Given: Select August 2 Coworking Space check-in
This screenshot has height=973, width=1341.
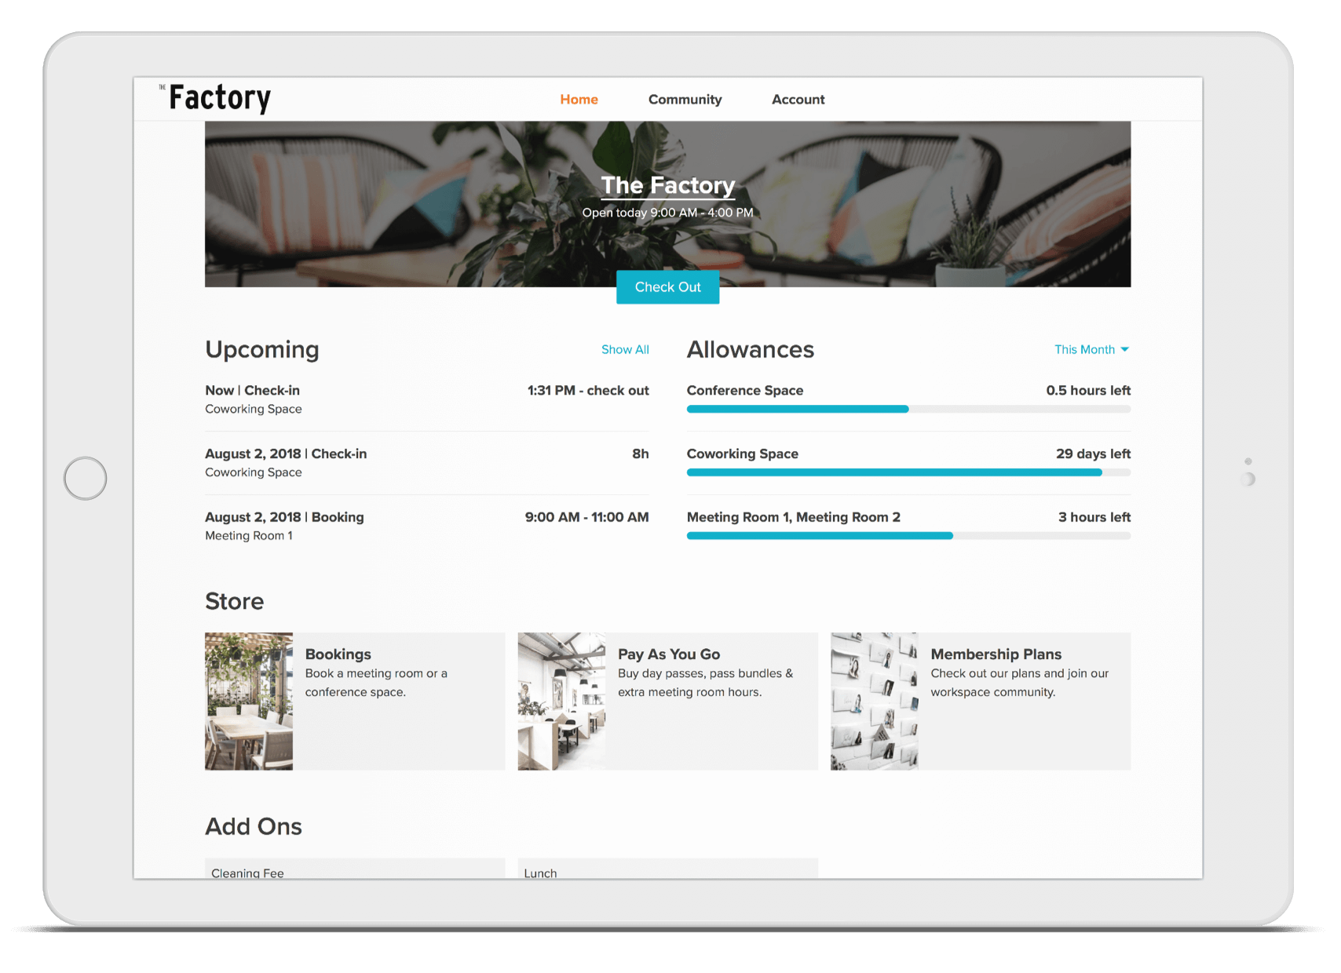Looking at the screenshot, I should tap(426, 463).
